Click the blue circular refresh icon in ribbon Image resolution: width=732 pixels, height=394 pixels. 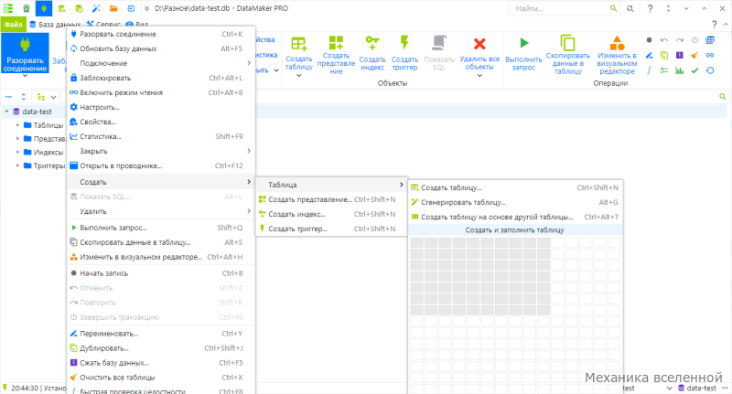click(710, 70)
